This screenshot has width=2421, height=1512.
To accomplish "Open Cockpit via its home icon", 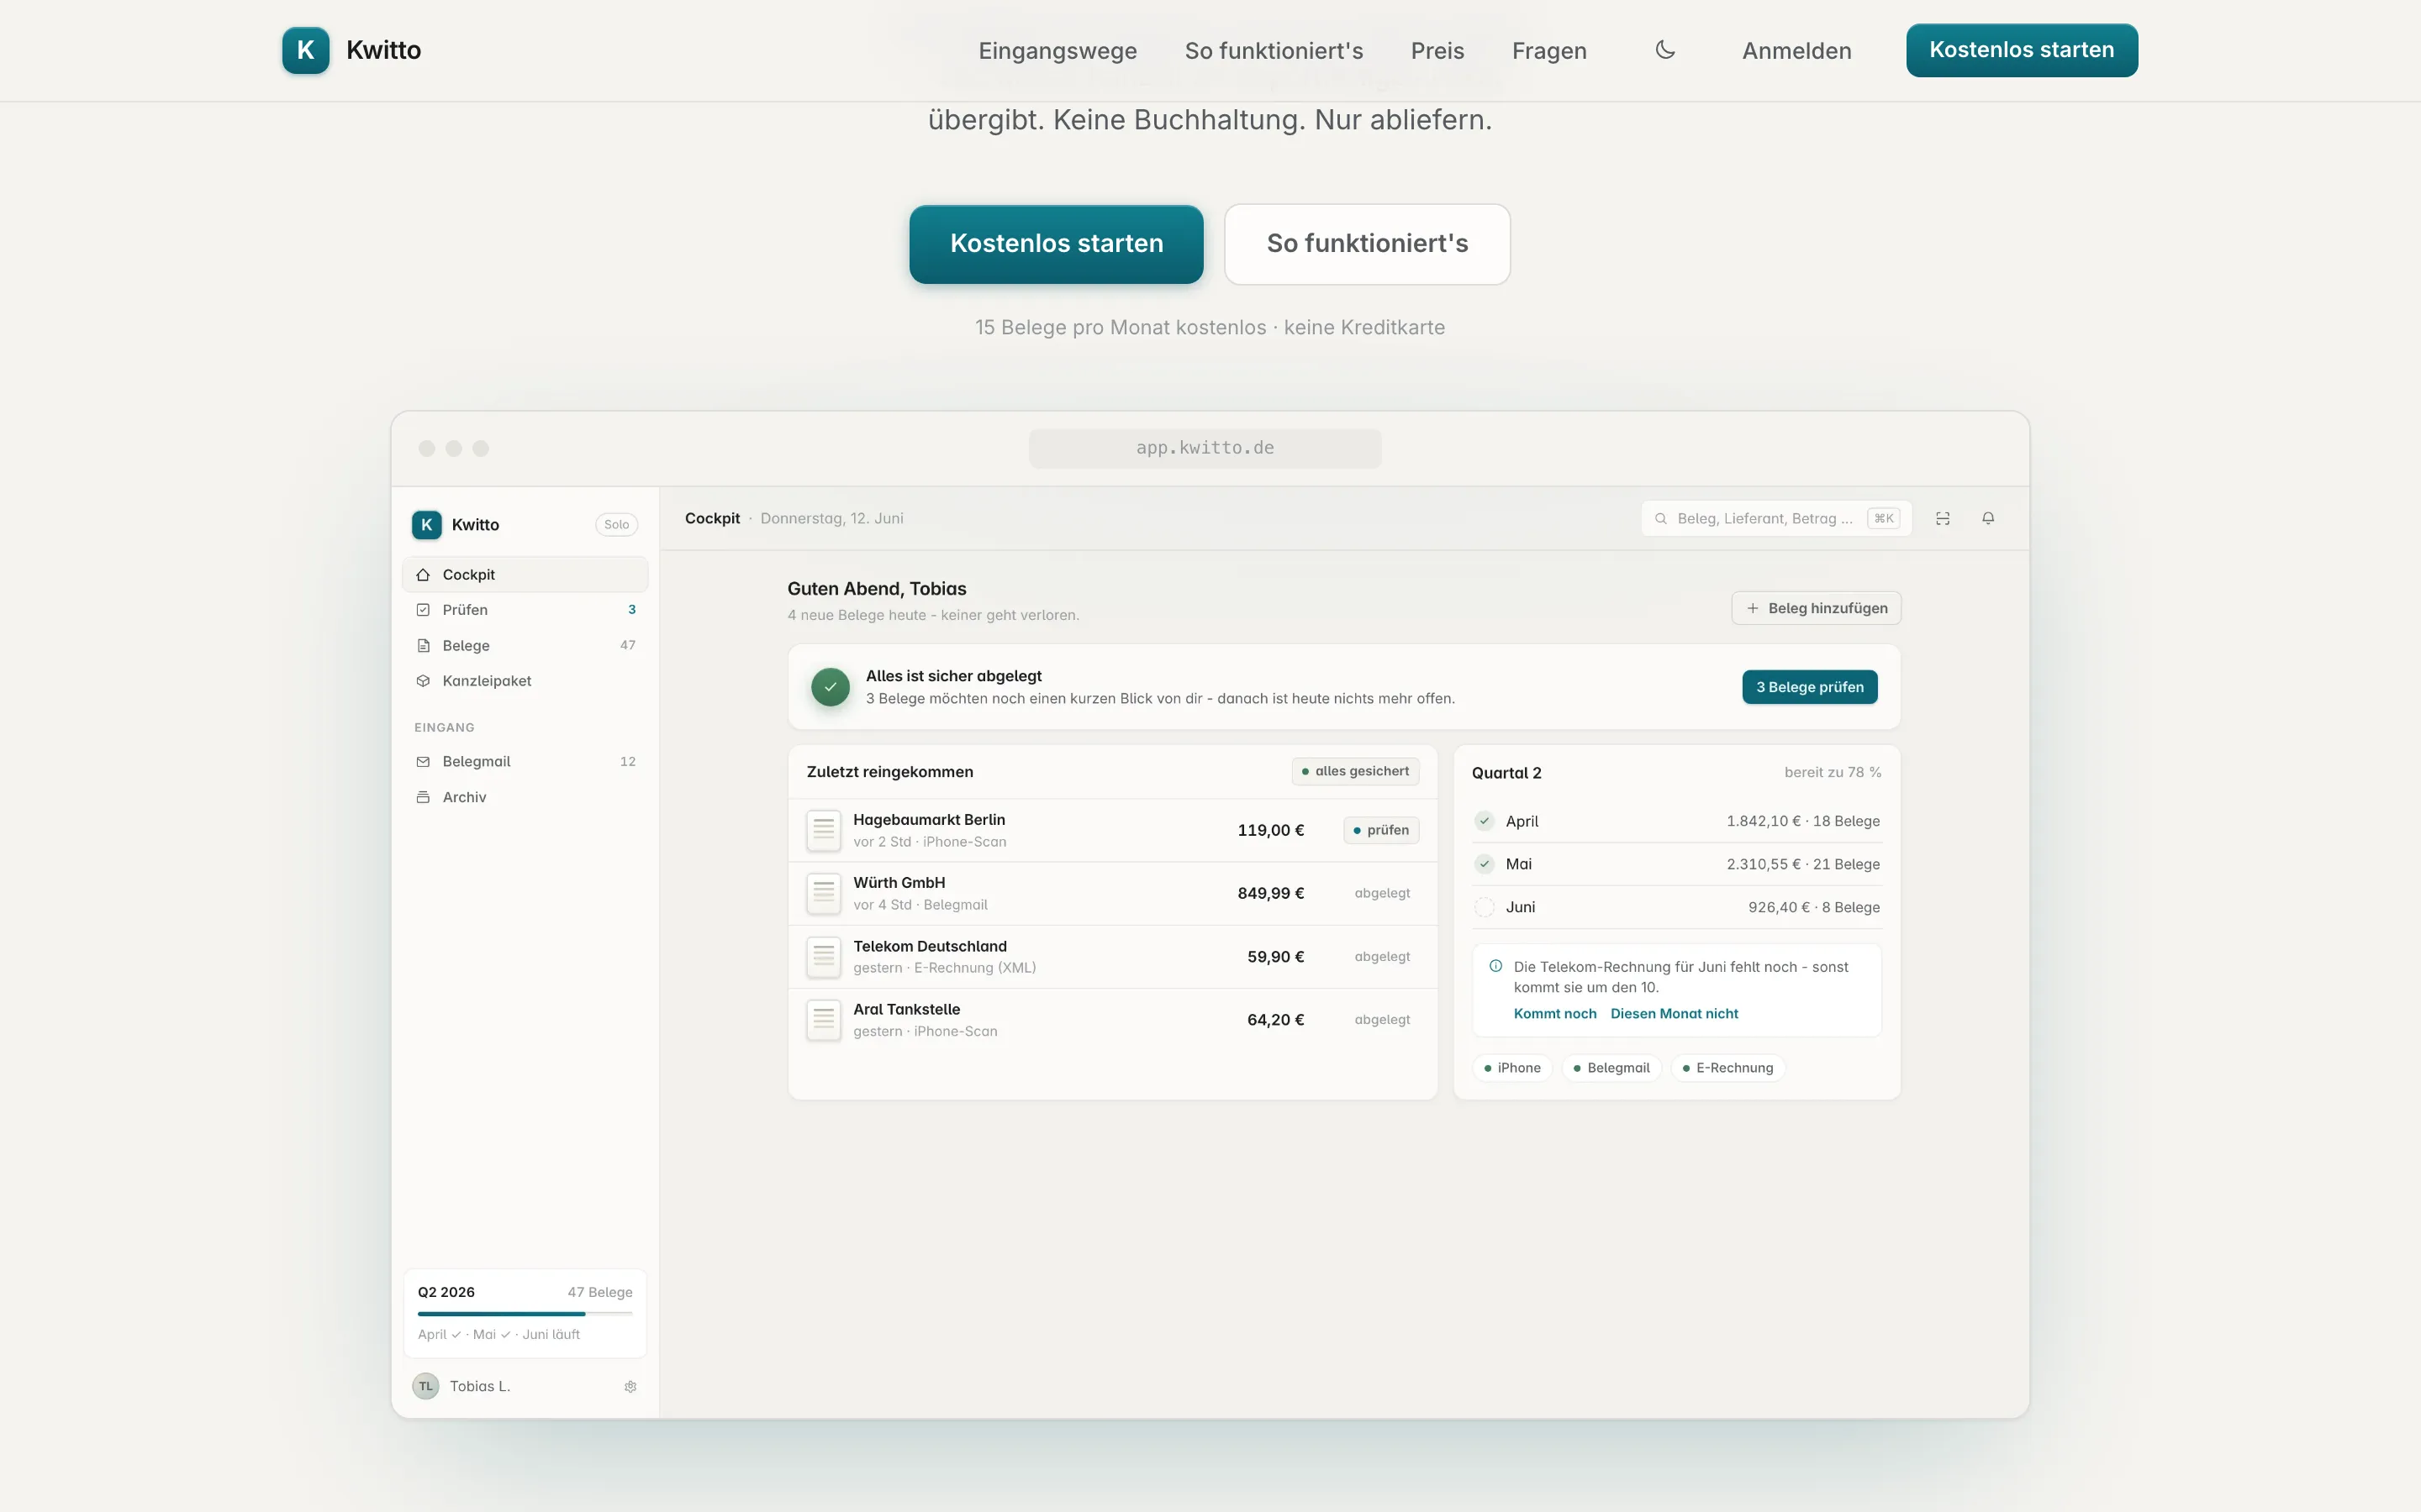I will [423, 575].
